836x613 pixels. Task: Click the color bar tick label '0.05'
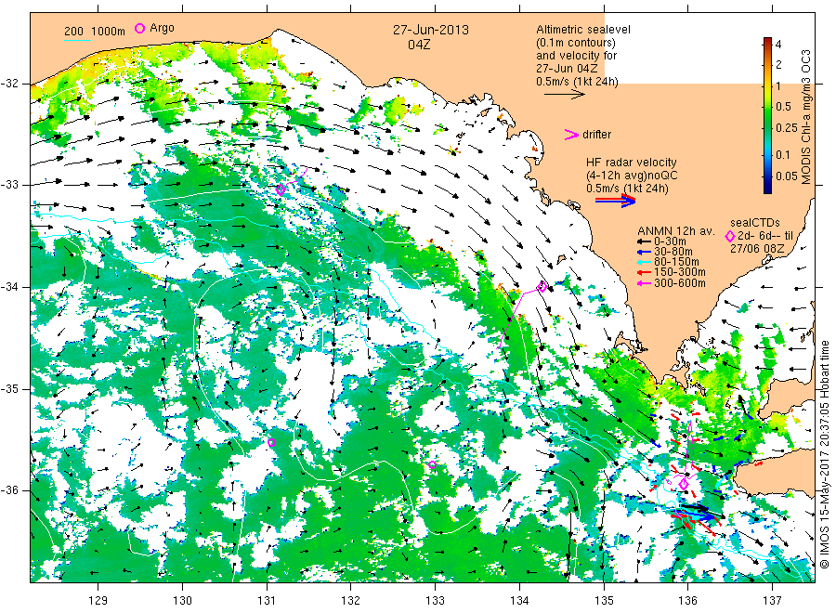pos(787,176)
